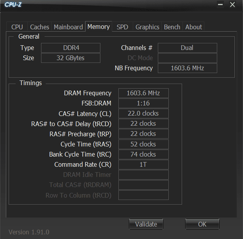Screen dimensions: 243x239
Task: Click the NB Frequency label
Action: (x=134, y=68)
